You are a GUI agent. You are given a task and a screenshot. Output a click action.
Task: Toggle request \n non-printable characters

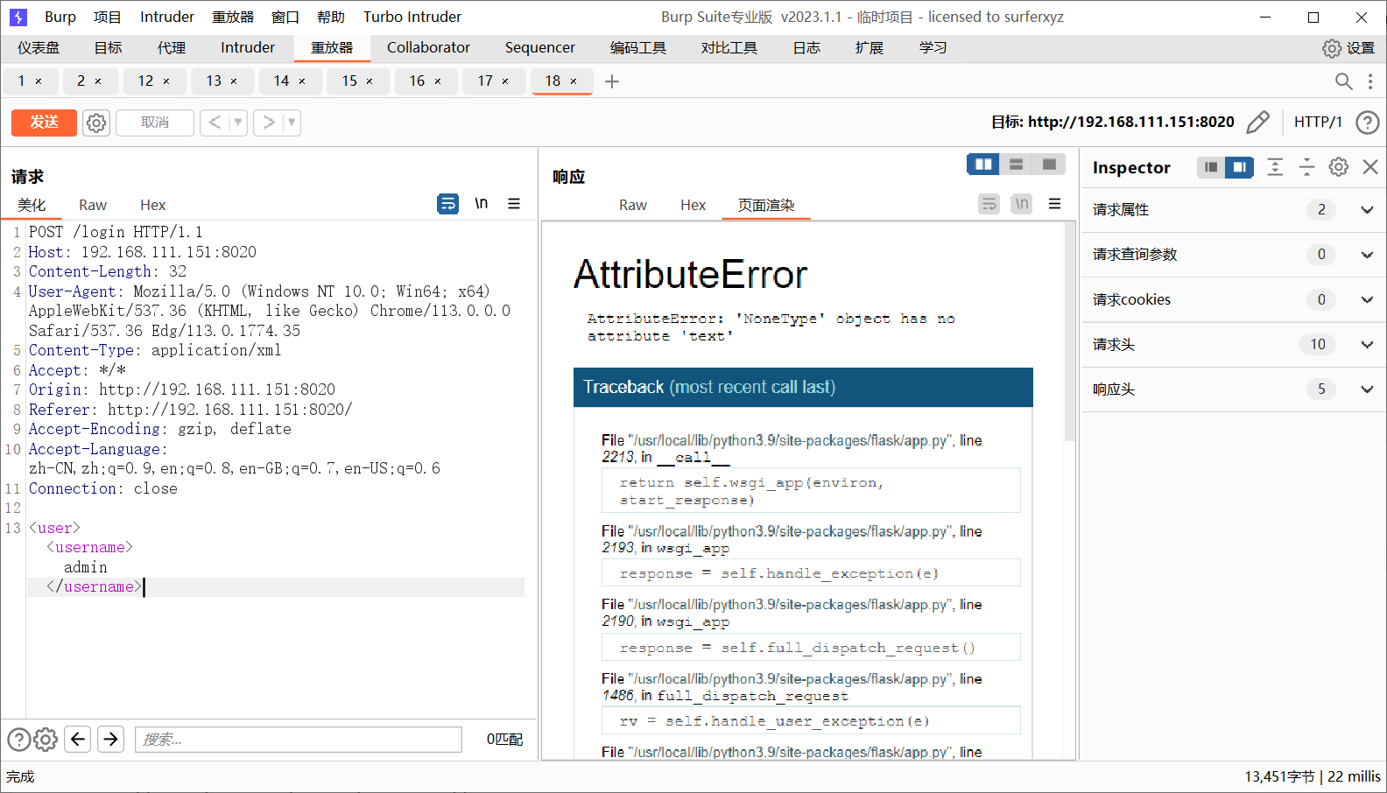coord(481,204)
